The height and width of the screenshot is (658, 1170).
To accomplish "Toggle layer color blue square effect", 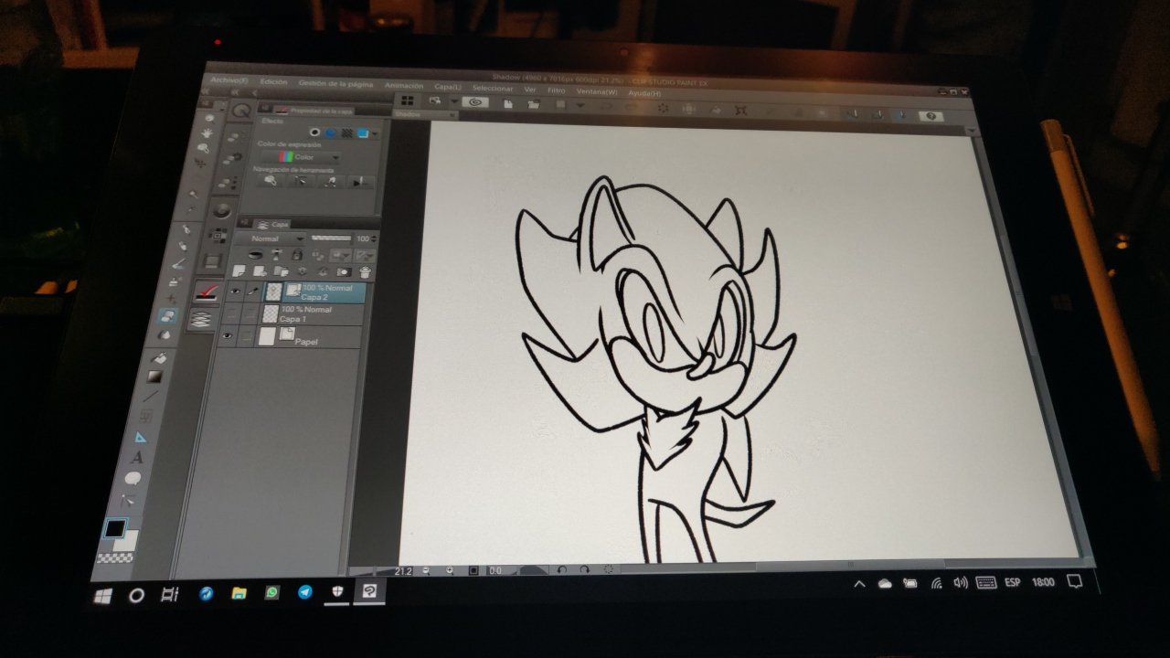I will 362,133.
